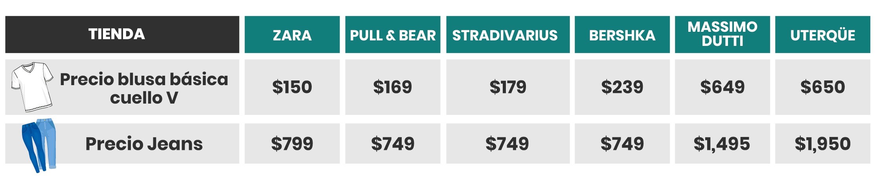Click the Precio blusa básica cuello V label
875x186 pixels.
coord(144,88)
